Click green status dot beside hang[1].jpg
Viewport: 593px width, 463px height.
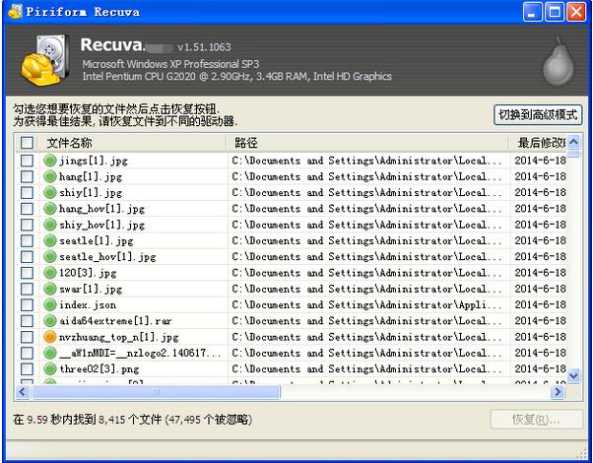pyautogui.click(x=50, y=176)
